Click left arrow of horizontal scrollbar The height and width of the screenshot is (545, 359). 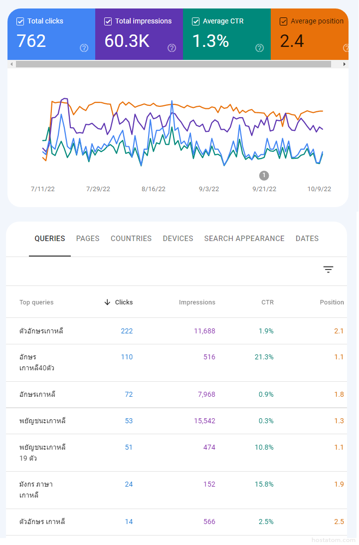click(11, 64)
